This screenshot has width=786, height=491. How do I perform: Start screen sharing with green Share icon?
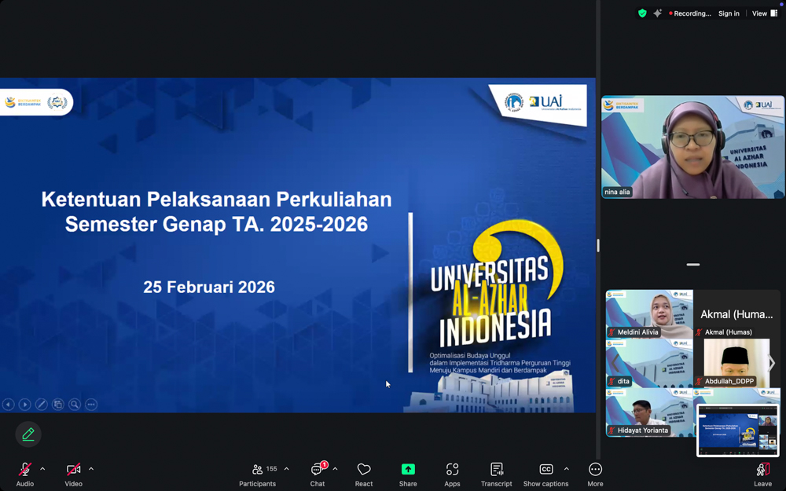coord(408,470)
